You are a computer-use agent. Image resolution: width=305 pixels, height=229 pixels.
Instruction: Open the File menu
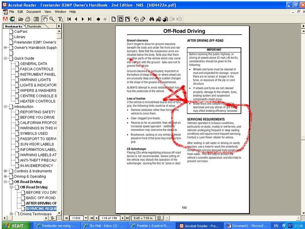(x=12, y=12)
